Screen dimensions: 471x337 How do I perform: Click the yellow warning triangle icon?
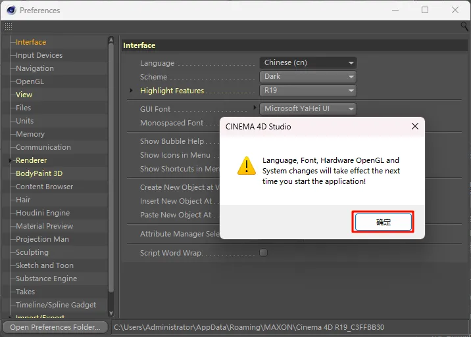coord(246,166)
